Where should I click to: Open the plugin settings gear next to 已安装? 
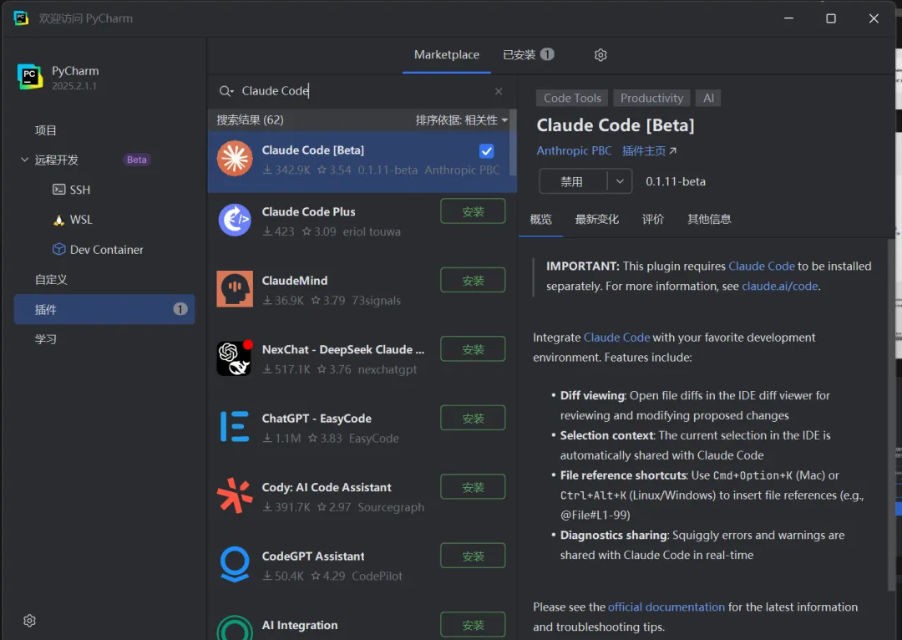pos(600,54)
